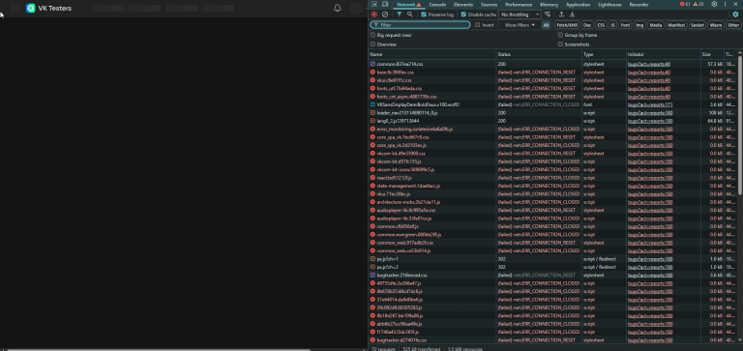This screenshot has width=743, height=351.
Task: Sort by the Name column header
Action: click(432, 54)
